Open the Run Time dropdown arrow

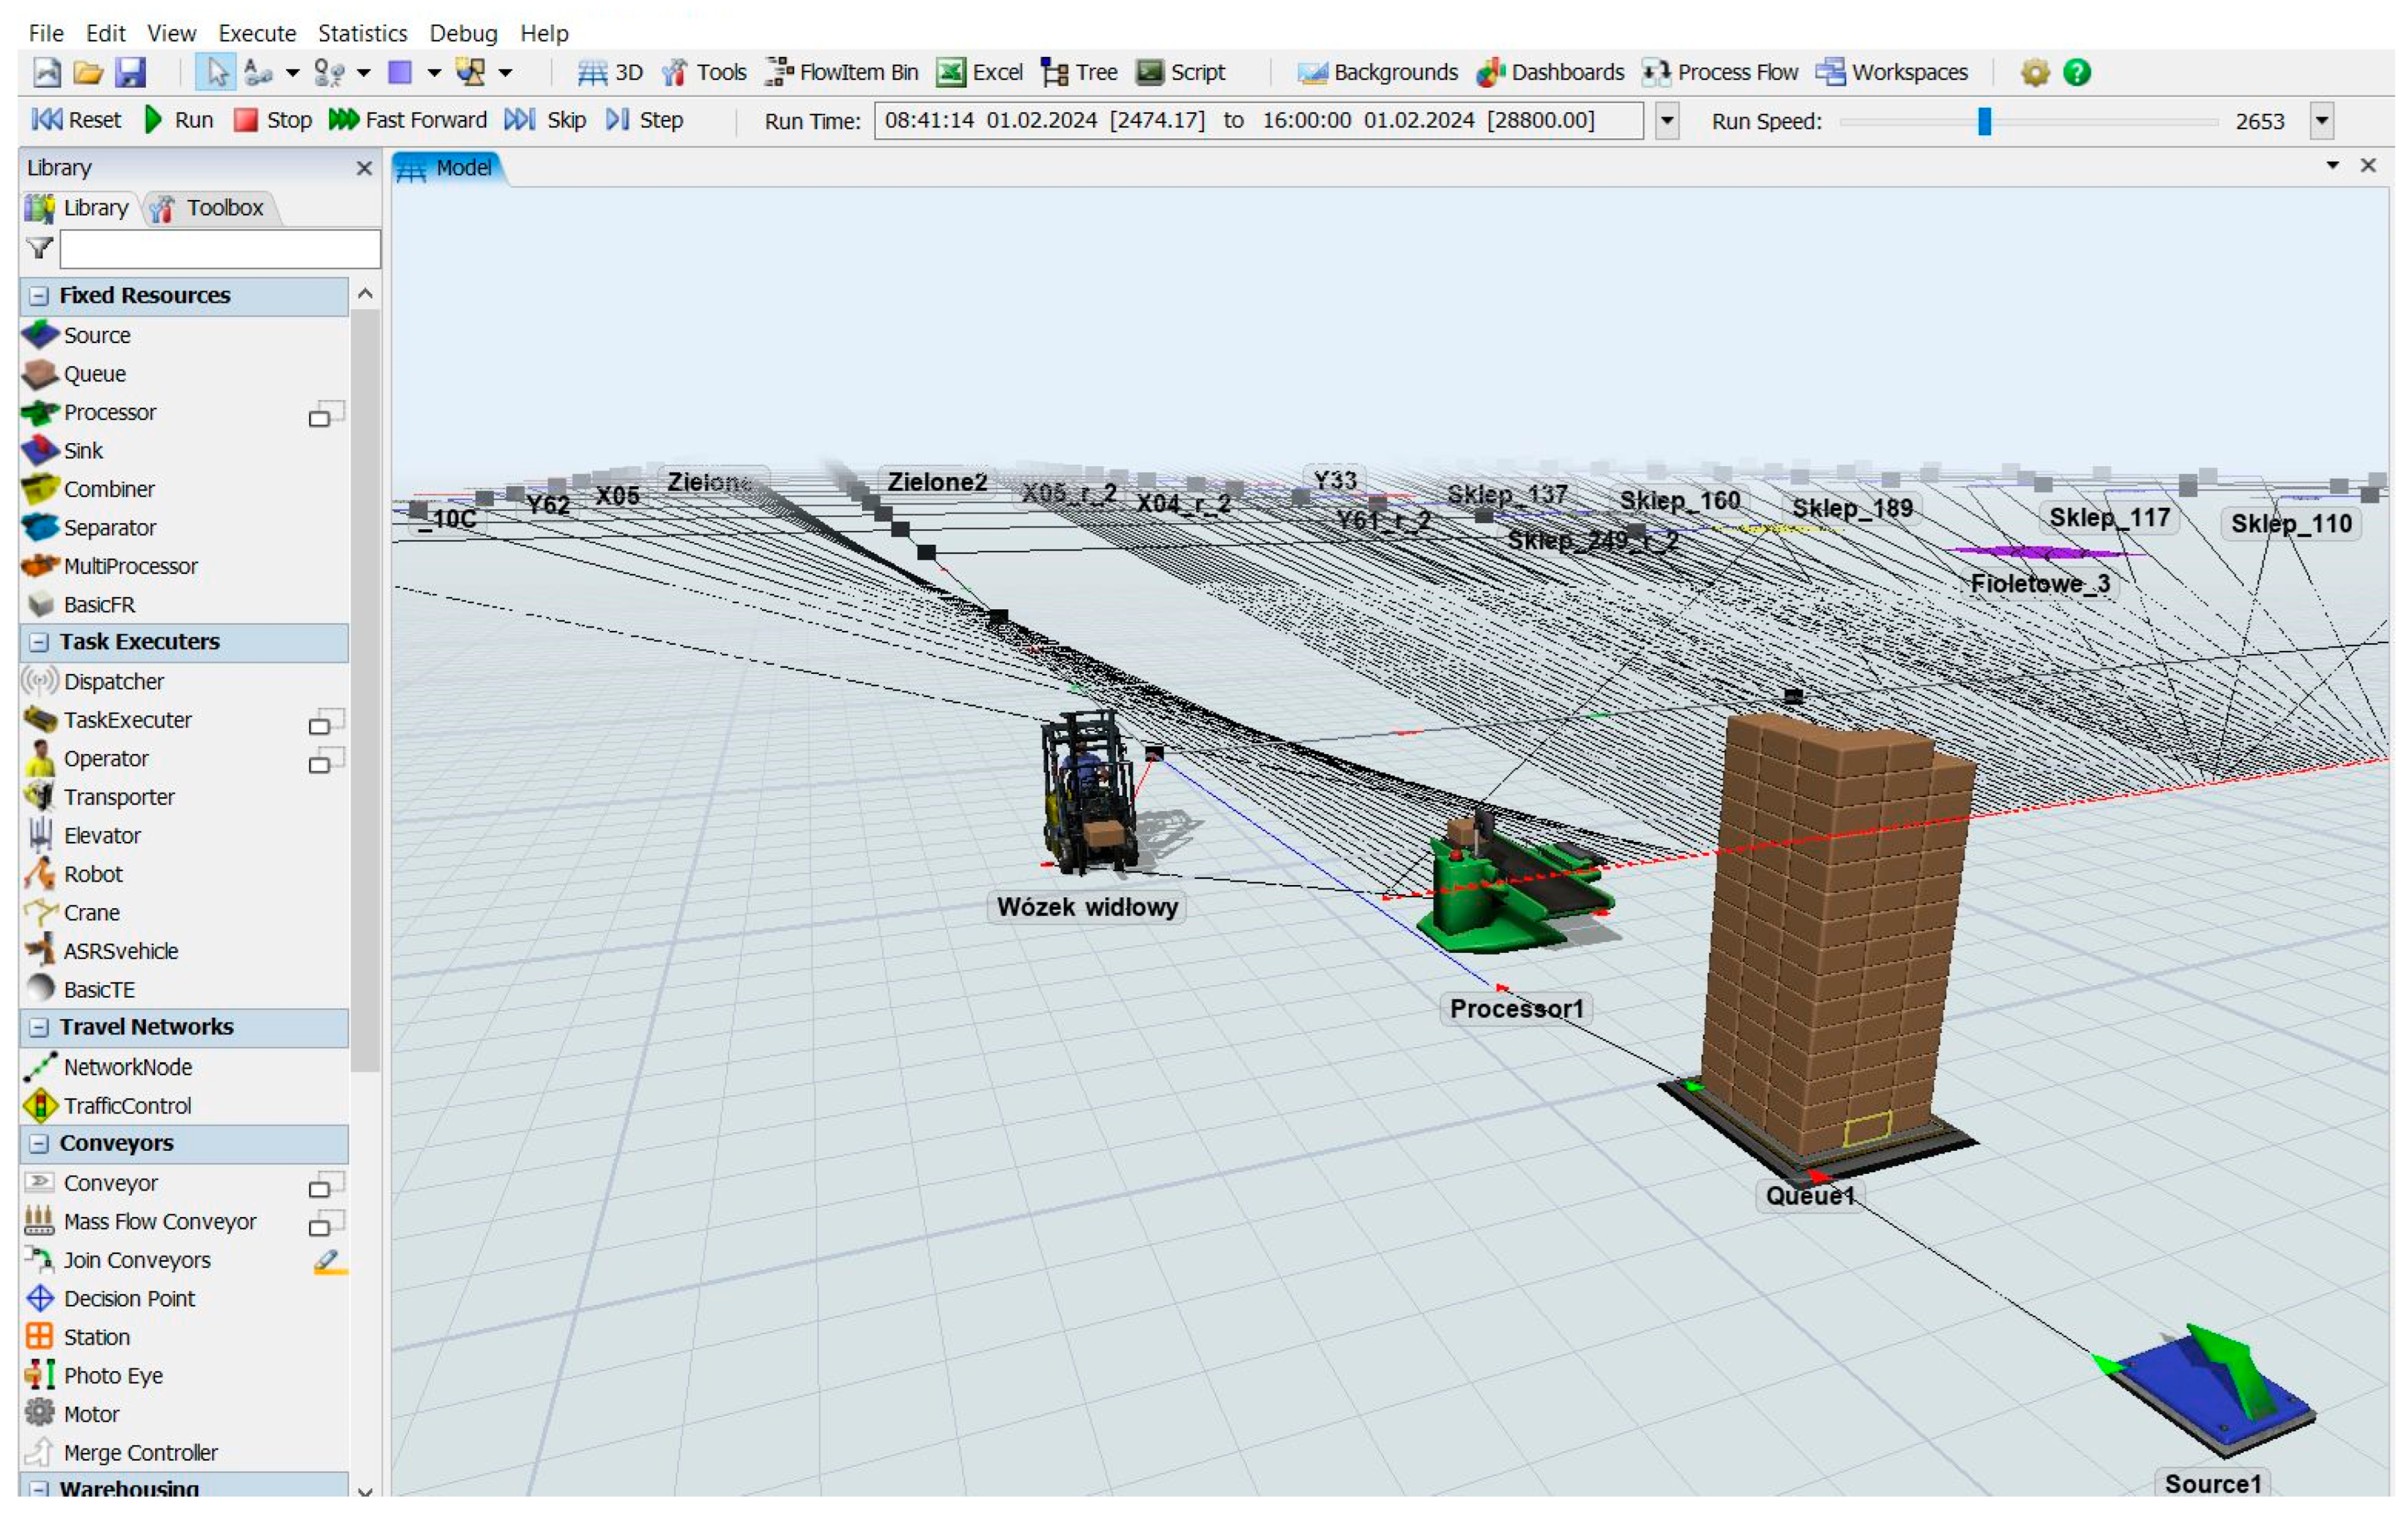[x=1666, y=121]
